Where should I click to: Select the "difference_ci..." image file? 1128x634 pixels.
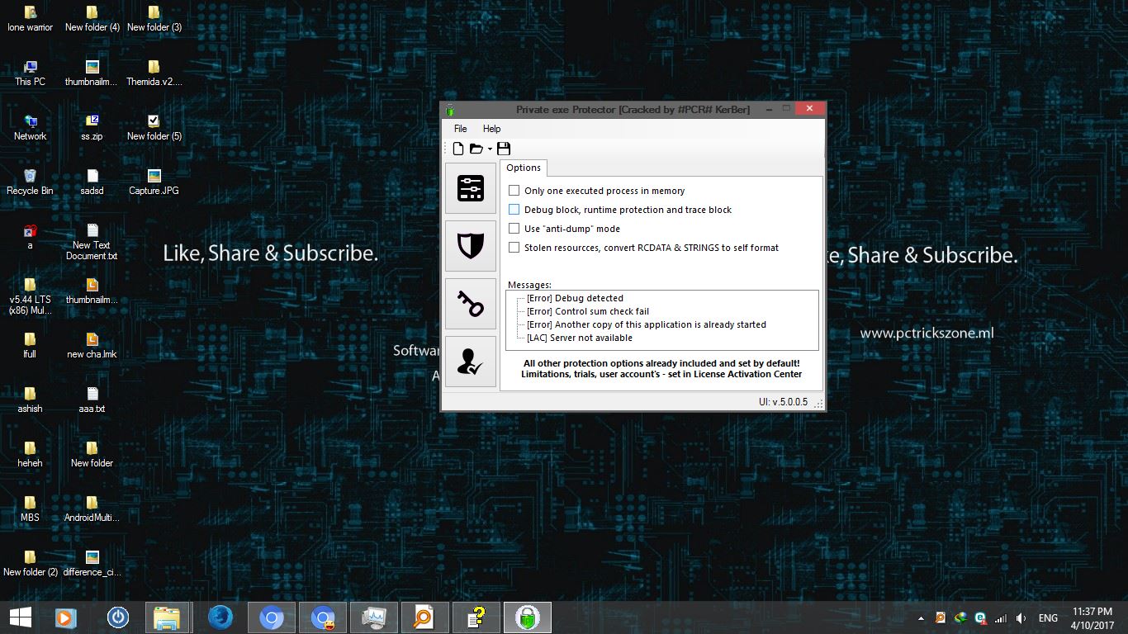[92, 564]
